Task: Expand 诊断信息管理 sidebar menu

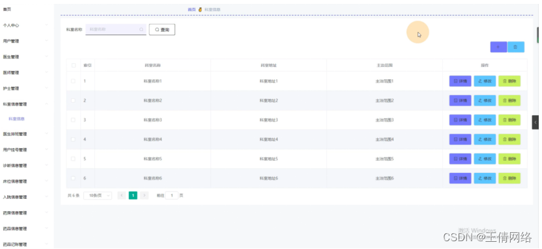Action: tap(27, 166)
